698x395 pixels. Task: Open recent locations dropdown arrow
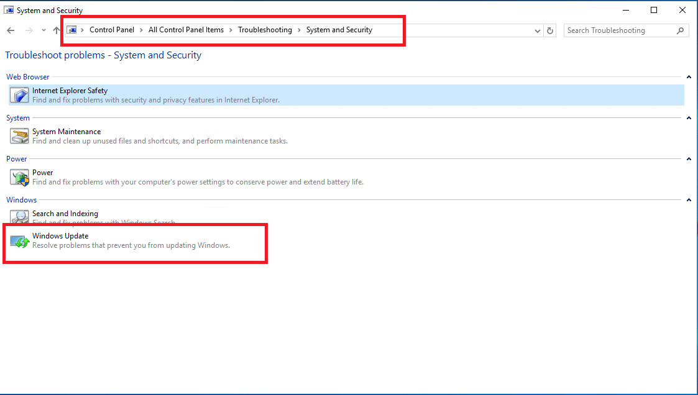[43, 30]
